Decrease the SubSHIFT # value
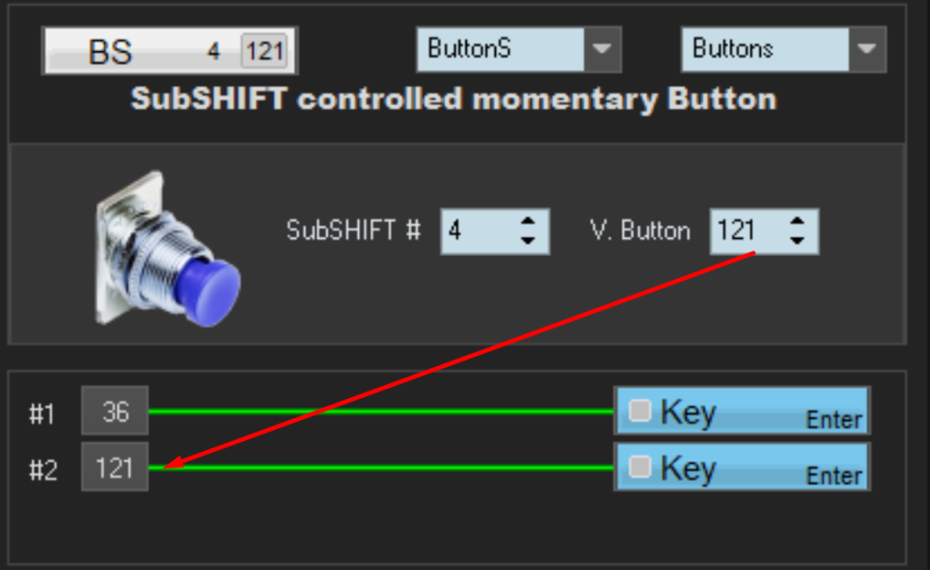Screen dimensions: 930x570 click(x=528, y=241)
